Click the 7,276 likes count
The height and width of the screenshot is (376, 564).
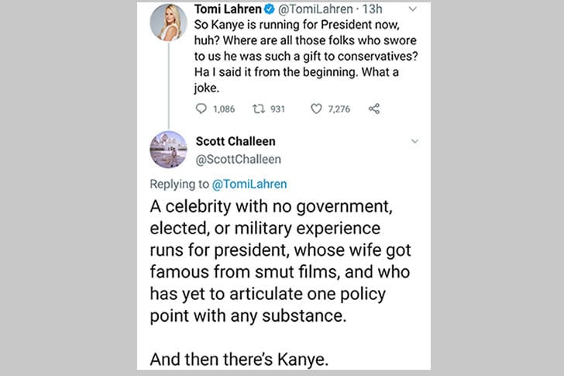[339, 109]
